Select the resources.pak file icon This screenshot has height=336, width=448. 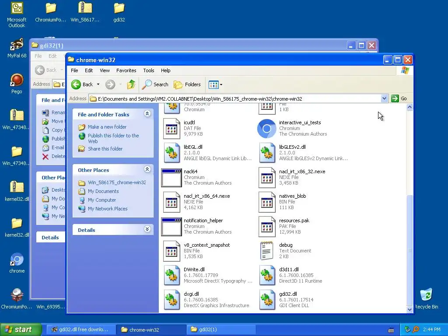tap(267, 227)
